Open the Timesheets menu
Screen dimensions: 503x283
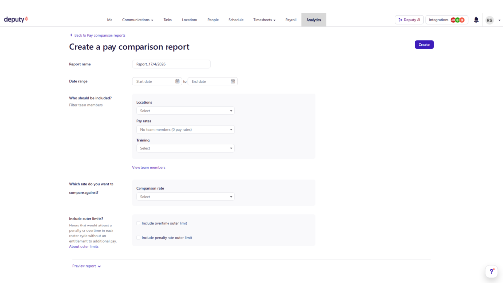coord(264,20)
